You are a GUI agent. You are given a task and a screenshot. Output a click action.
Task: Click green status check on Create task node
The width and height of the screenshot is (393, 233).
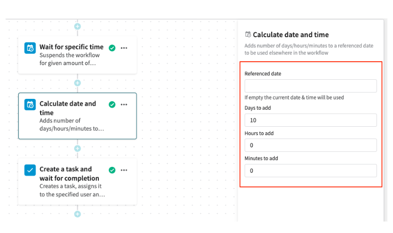pyautogui.click(x=112, y=170)
